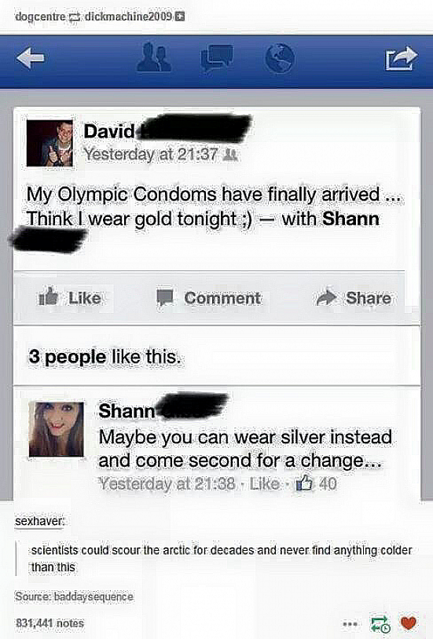This screenshot has width=433, height=639.
Task: Click the thumbs-up 40 likes icon
Action: [304, 483]
